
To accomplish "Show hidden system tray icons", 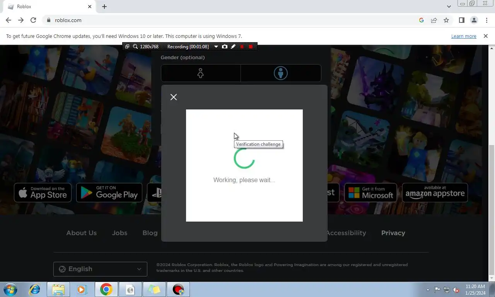I will [x=428, y=290].
